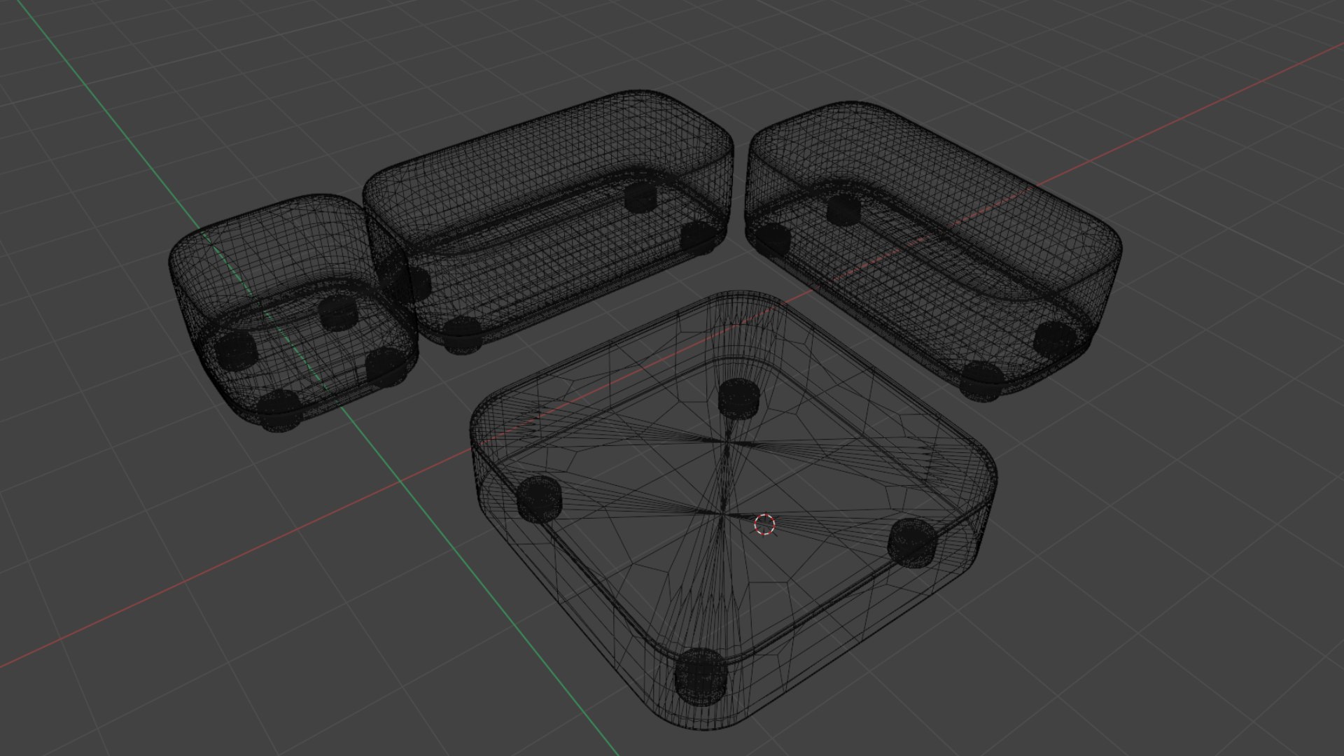Image resolution: width=1344 pixels, height=756 pixels.
Task: Select the square table's farthest back leg
Action: click(x=738, y=398)
